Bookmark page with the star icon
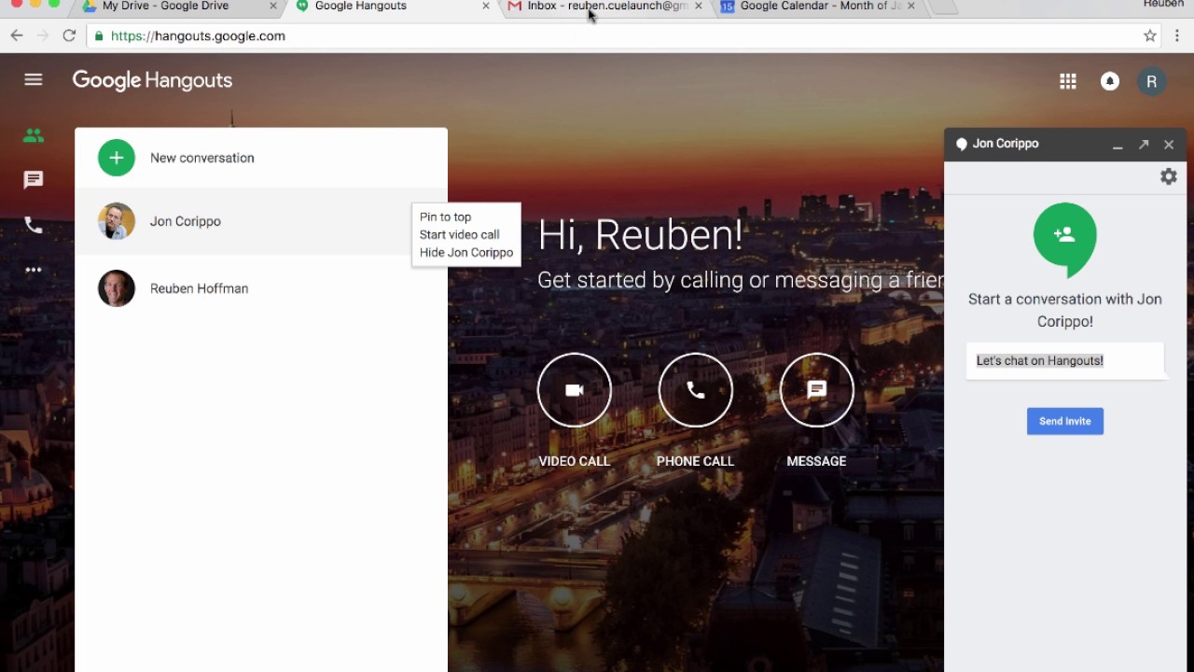1194x672 pixels. tap(1150, 35)
